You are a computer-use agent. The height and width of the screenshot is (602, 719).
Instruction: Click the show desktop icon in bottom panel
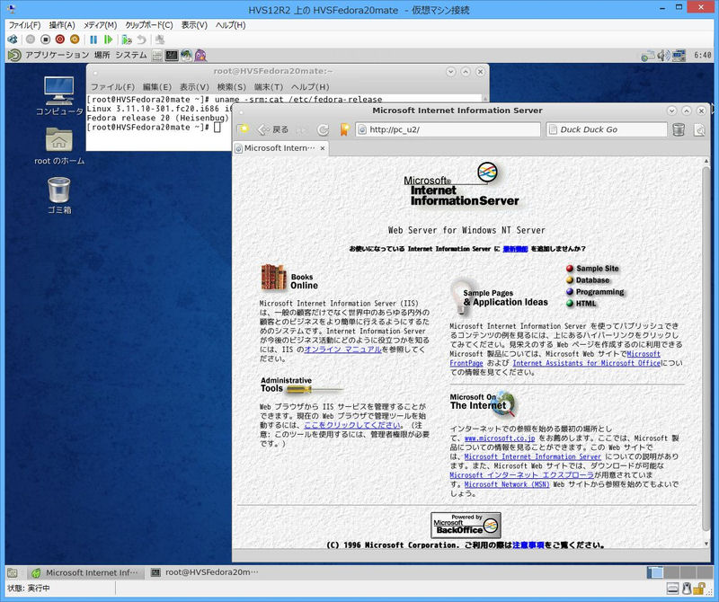[x=13, y=572]
